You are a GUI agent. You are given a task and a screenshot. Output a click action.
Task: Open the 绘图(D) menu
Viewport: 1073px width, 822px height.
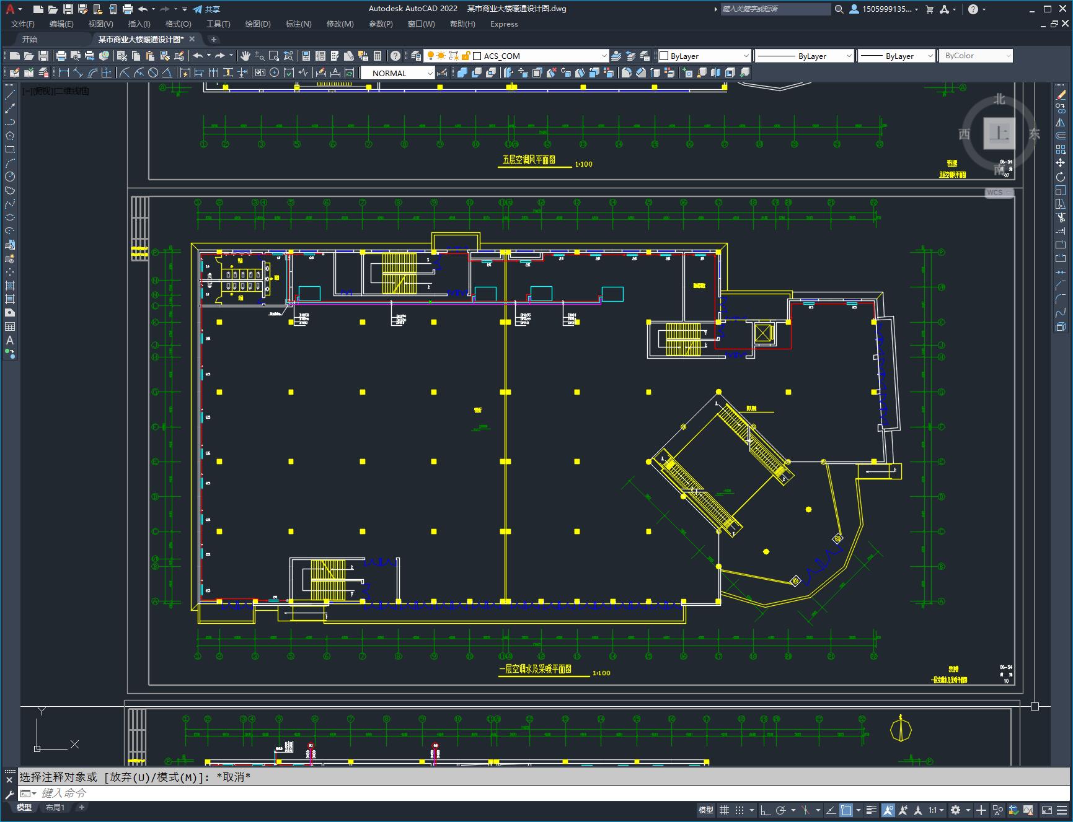258,24
